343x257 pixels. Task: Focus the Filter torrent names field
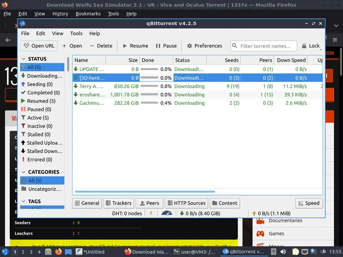point(264,46)
